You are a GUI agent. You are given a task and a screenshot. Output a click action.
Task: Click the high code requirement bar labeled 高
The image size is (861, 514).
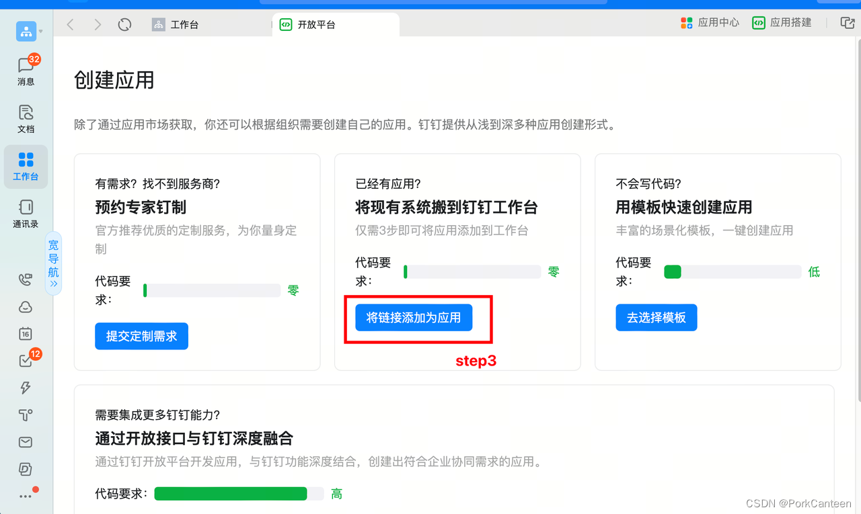pyautogui.click(x=239, y=494)
